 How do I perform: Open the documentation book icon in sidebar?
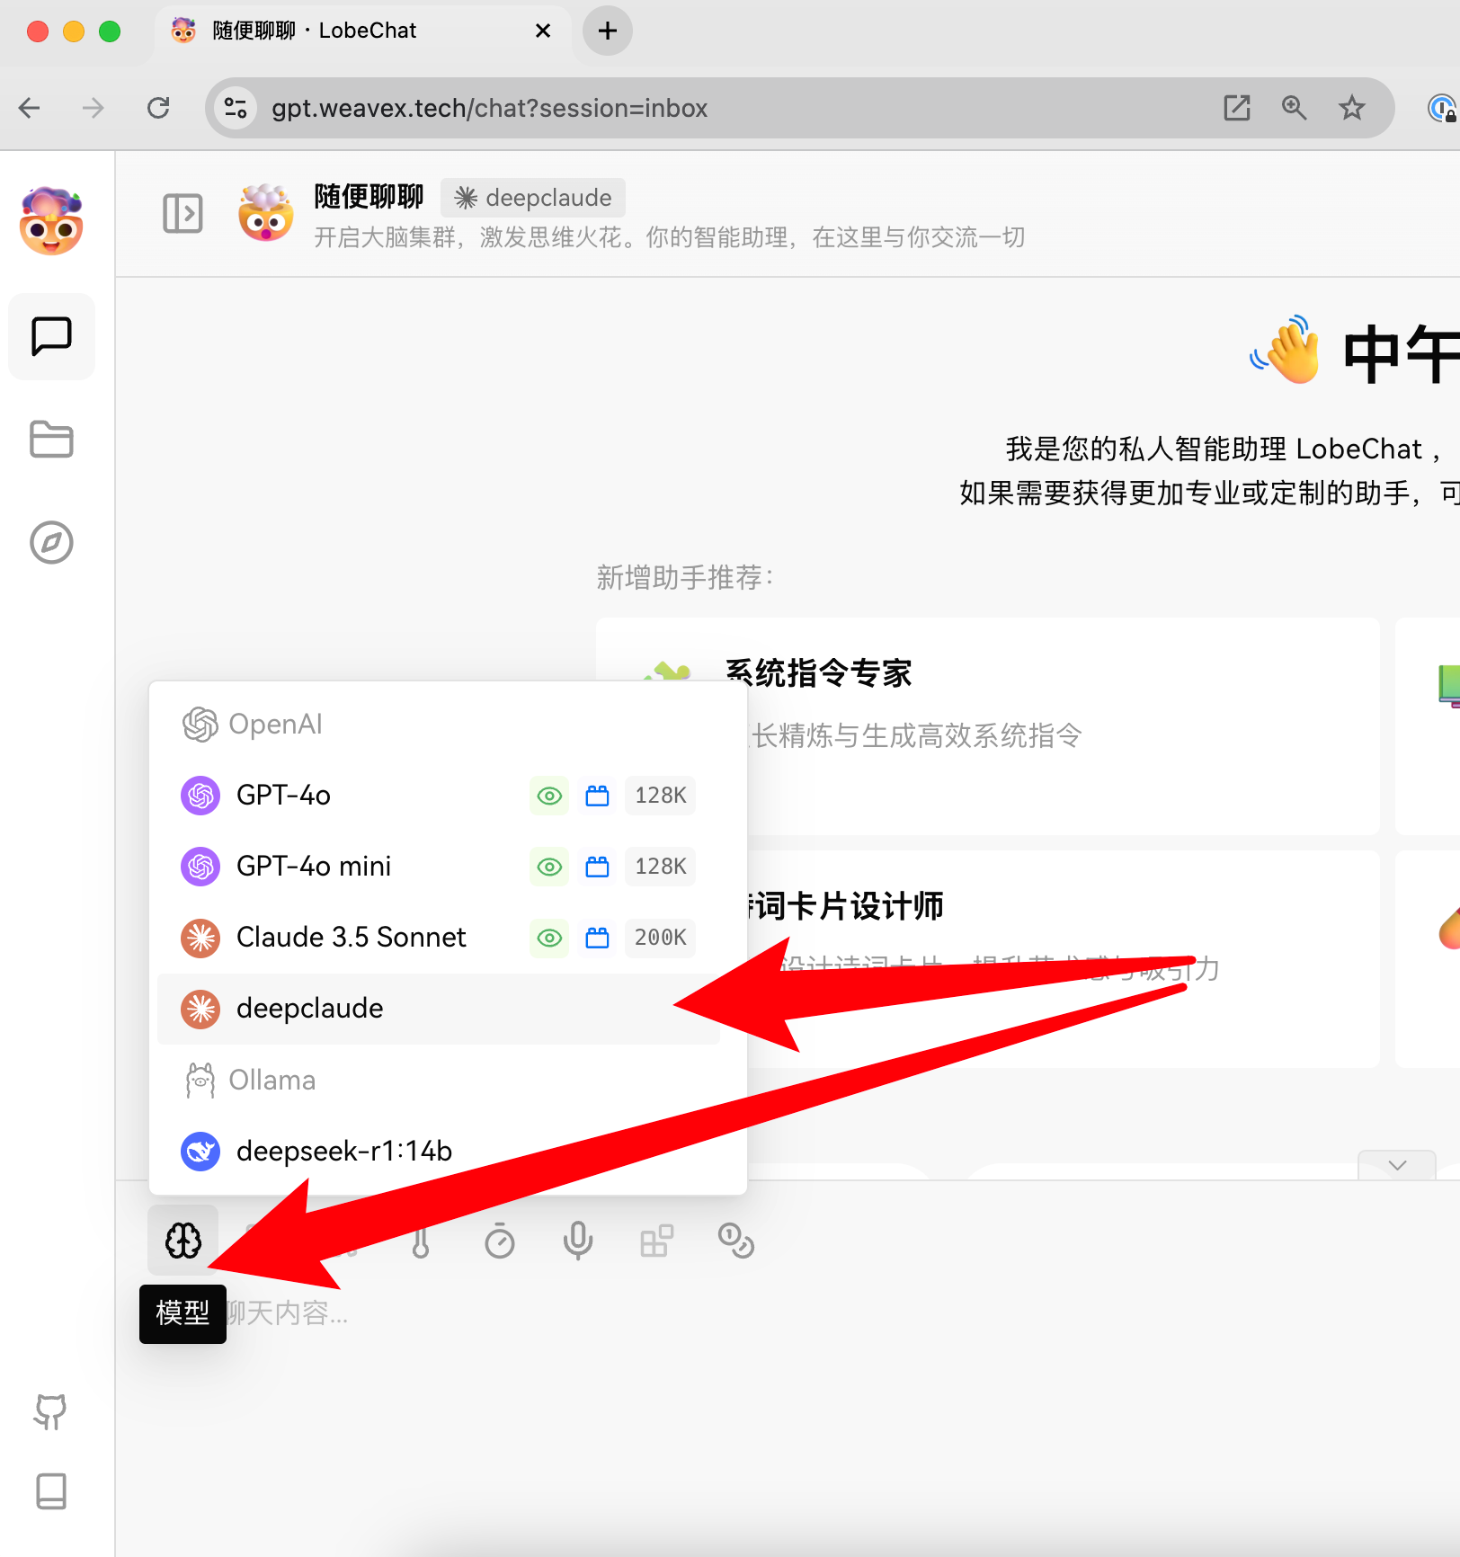point(50,1491)
